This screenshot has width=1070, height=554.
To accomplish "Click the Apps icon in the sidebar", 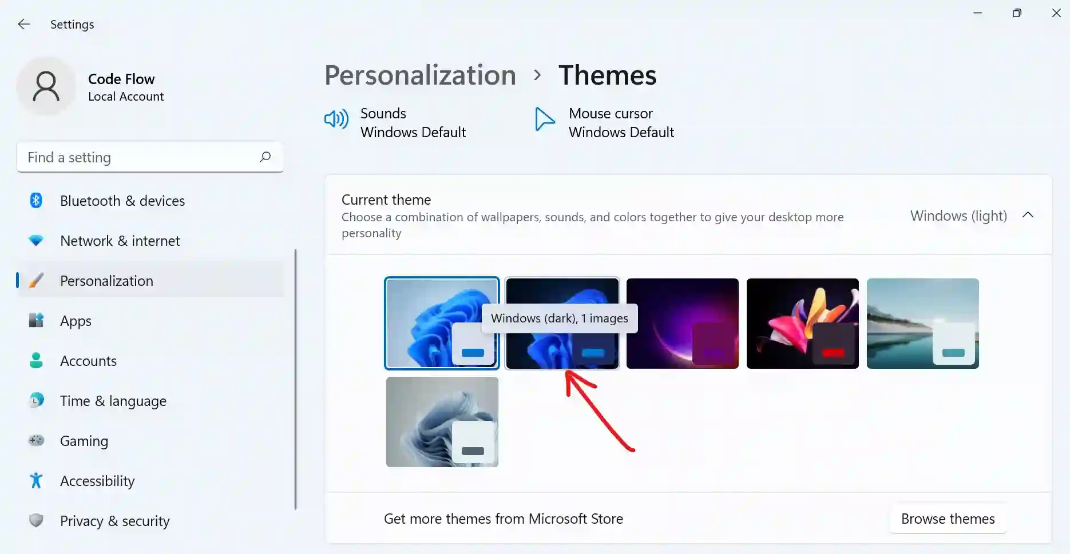I will tap(36, 320).
